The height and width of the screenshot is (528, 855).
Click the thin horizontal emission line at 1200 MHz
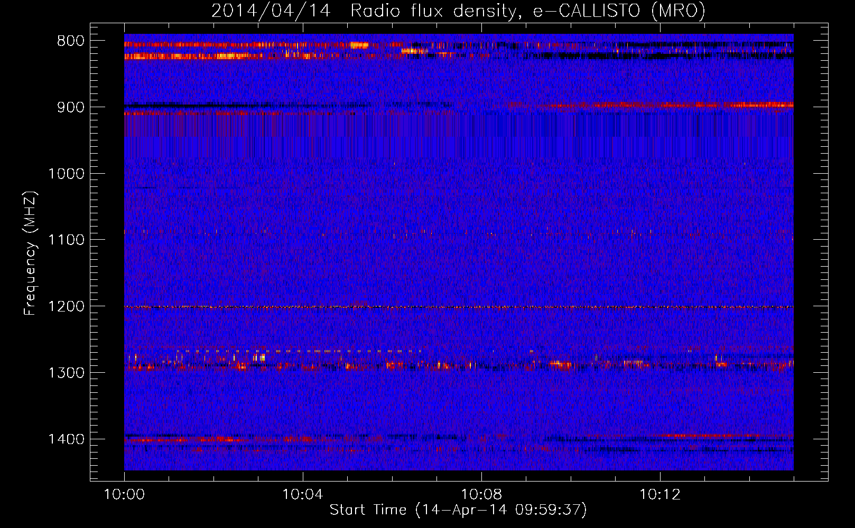pyautogui.click(x=459, y=307)
